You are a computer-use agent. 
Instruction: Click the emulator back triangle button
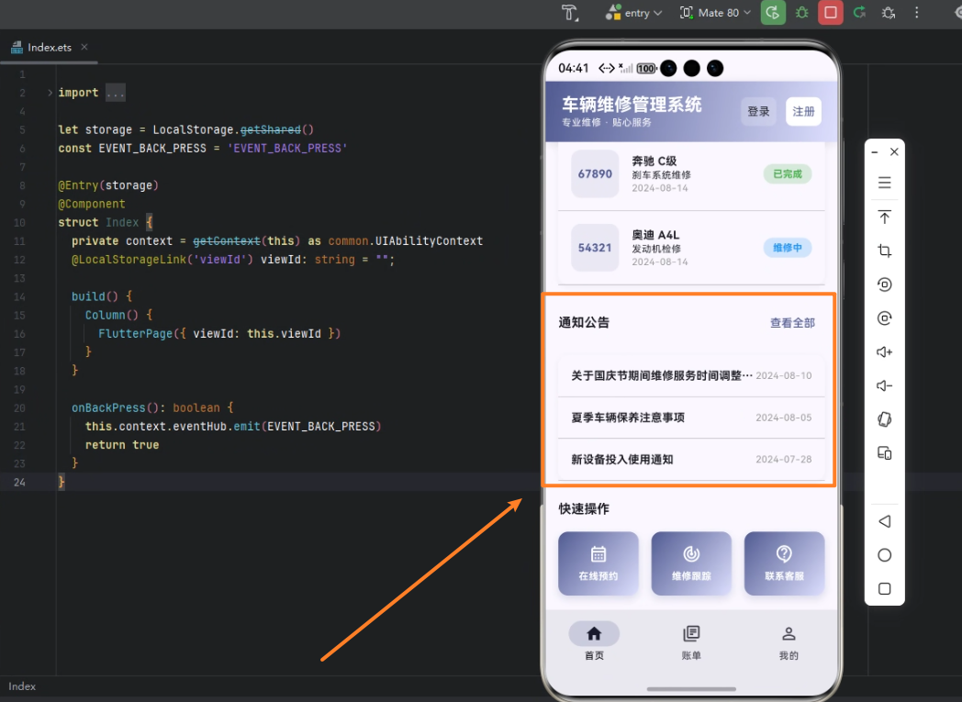884,522
